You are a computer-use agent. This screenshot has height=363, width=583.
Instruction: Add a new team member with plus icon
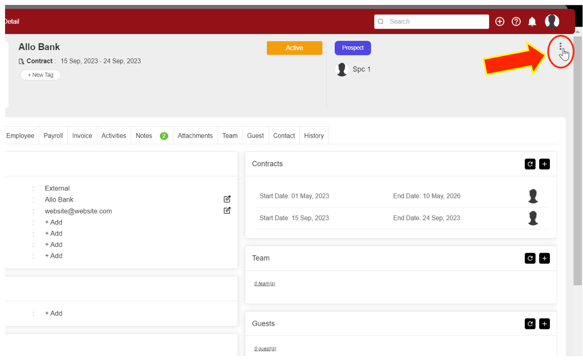(x=544, y=258)
